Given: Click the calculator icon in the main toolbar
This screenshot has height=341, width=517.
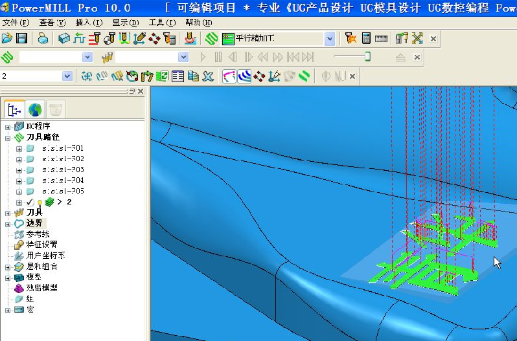Looking at the screenshot, I should click(366, 38).
